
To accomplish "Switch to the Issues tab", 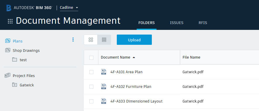I will (x=177, y=23).
